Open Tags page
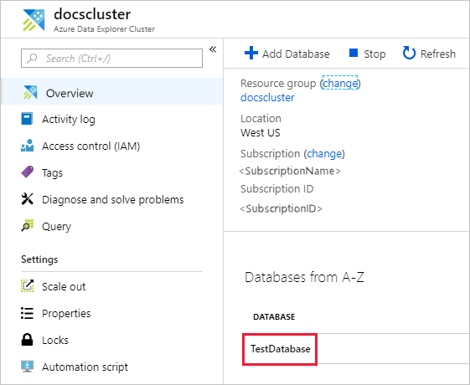 click(x=52, y=172)
